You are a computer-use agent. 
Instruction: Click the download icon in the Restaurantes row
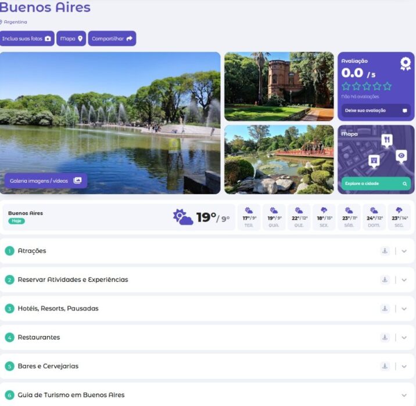385,338
